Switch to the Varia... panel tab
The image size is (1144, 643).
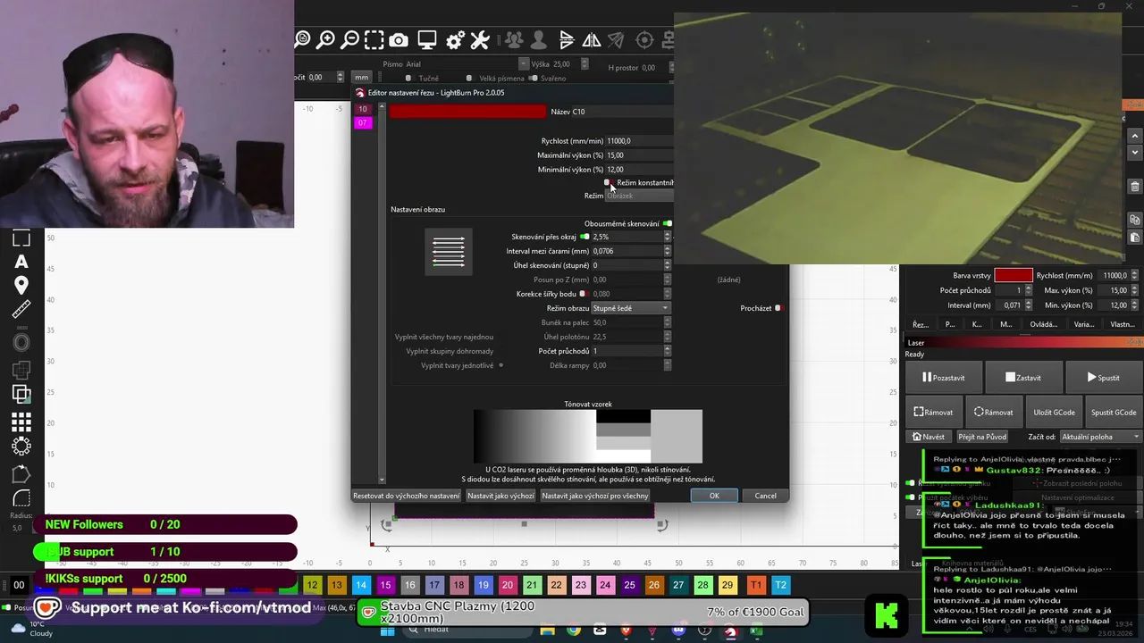tap(1083, 324)
